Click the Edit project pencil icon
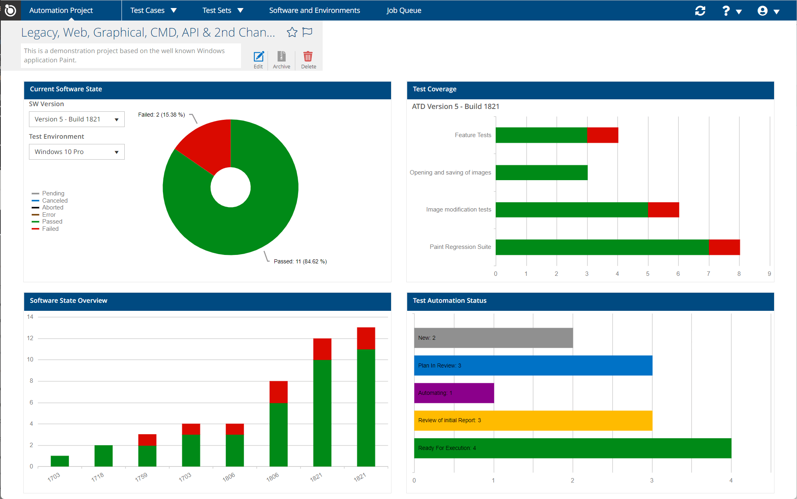 pyautogui.click(x=258, y=60)
